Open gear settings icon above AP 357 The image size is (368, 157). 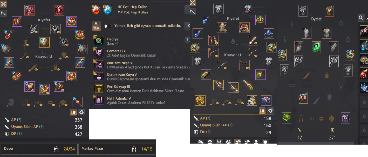coord(81,112)
